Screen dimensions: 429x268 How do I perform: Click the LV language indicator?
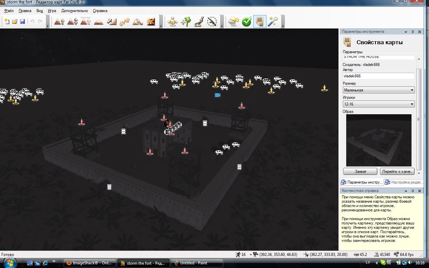pos(368,263)
